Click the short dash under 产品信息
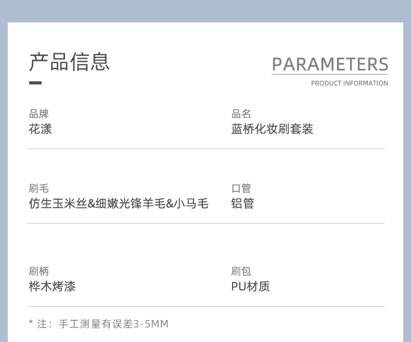The image size is (411, 342). point(35,83)
